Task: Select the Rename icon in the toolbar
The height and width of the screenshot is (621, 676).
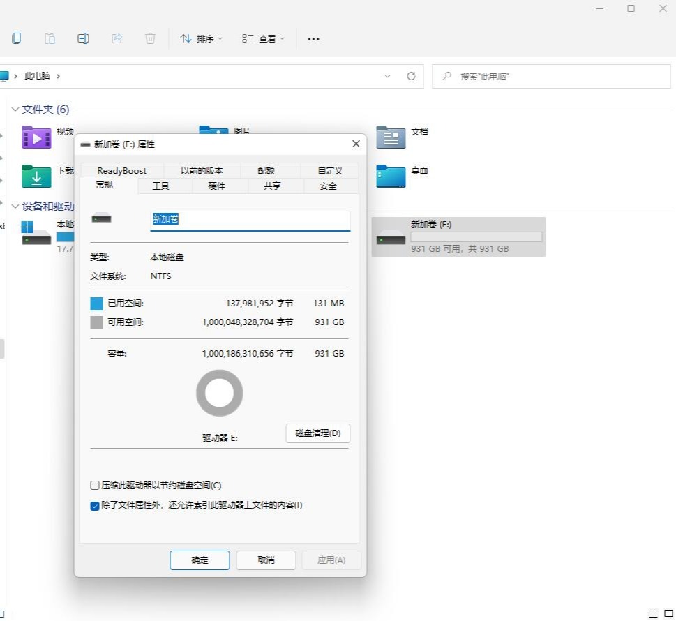Action: point(83,38)
